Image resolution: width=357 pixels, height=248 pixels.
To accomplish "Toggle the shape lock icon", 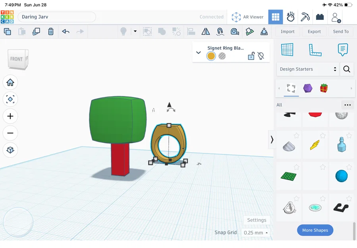I will point(251,56).
